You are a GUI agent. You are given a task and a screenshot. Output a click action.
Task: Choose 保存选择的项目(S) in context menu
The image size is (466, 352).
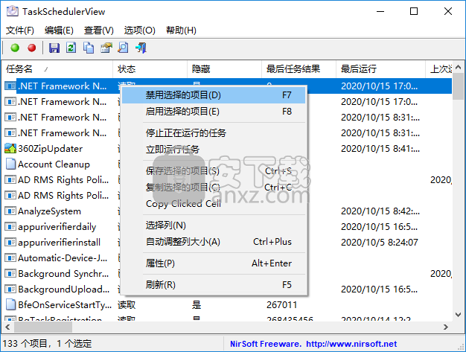pyautogui.click(x=214, y=171)
